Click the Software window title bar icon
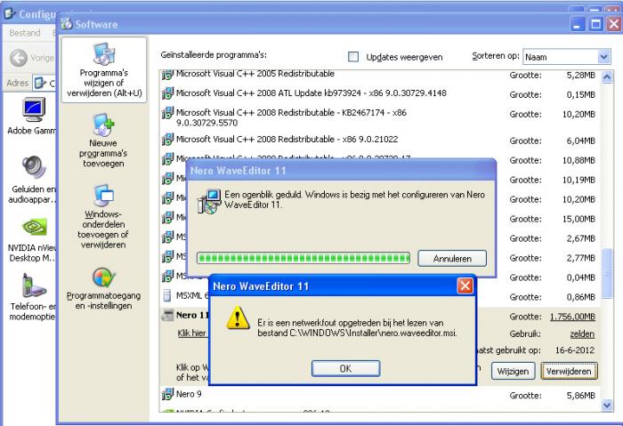Screen dimensions: 623x426 point(67,24)
